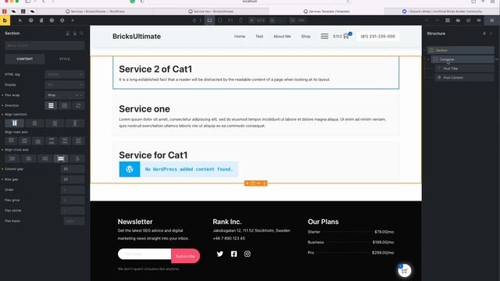This screenshot has width=500, height=281.
Task: Collapse the Section node in Structure tree
Action: [x=425, y=50]
